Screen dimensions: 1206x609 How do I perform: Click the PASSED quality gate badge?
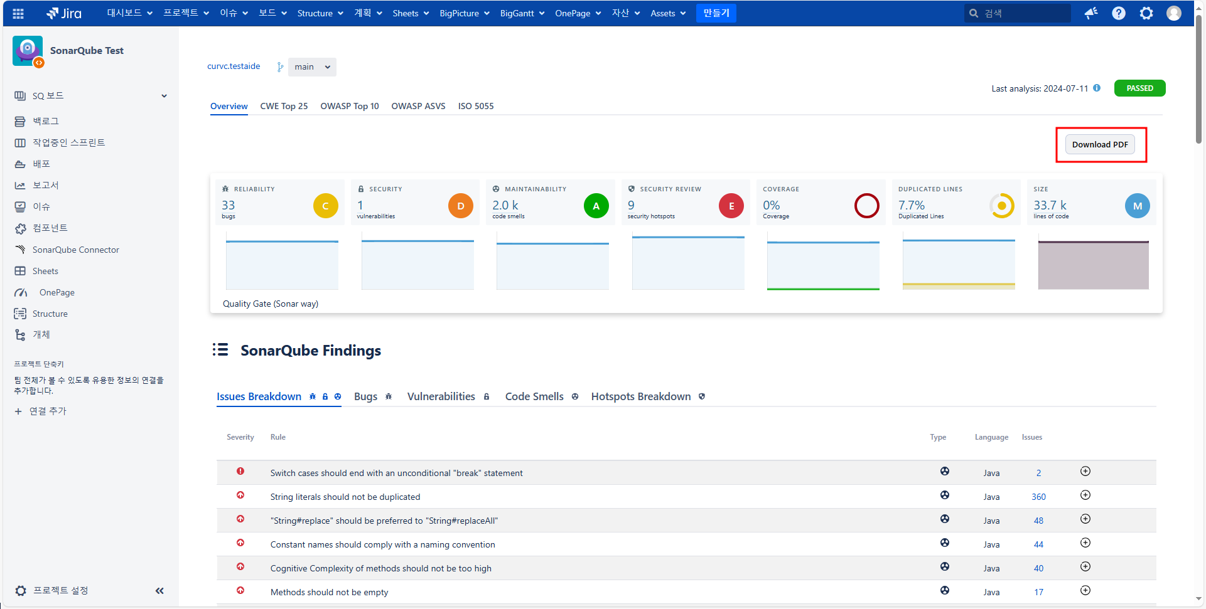[1139, 88]
